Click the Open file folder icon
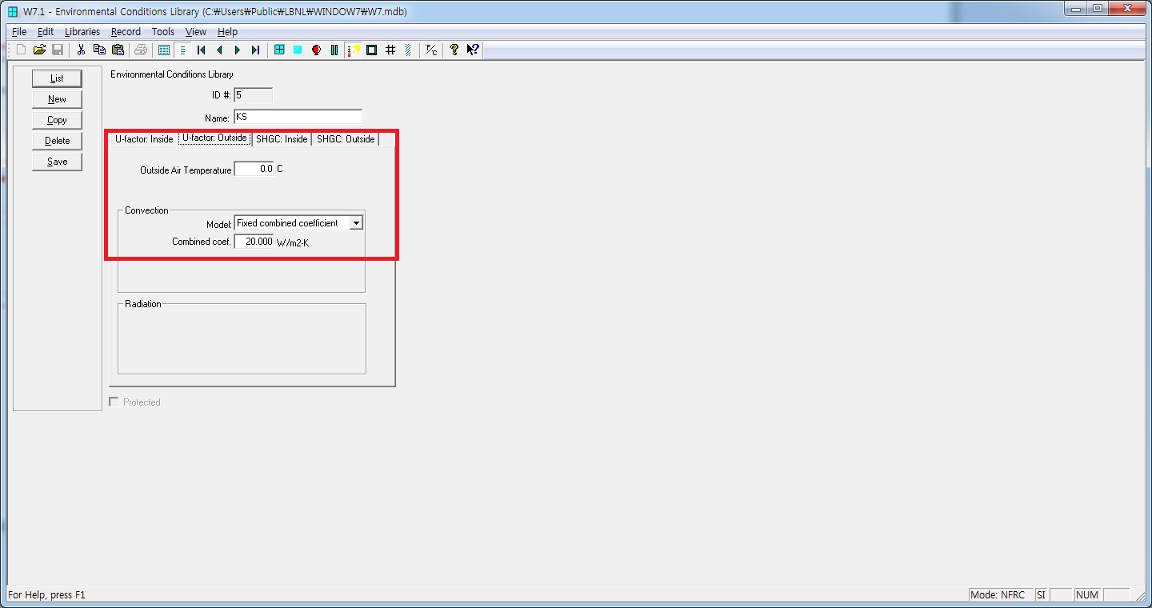This screenshot has height=608, width=1152. 39,50
